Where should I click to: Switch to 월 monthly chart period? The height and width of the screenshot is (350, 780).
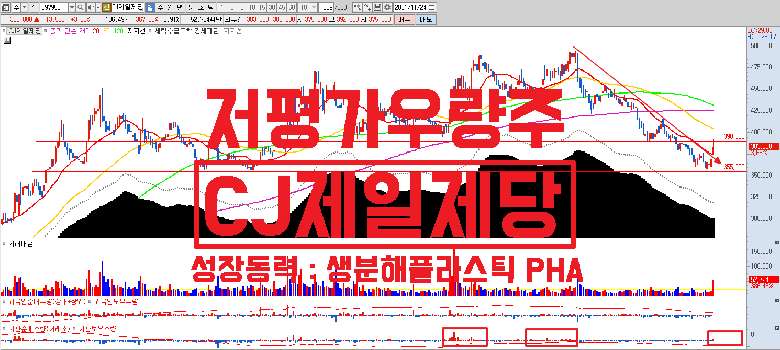[x=170, y=7]
